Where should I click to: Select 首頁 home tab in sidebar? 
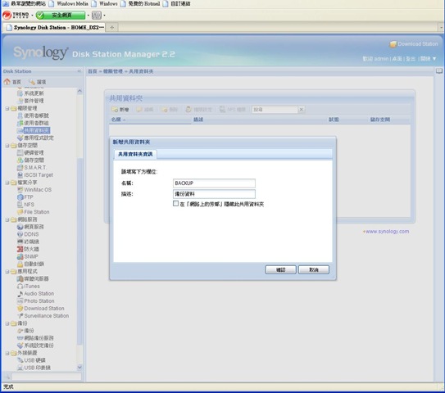tap(13, 82)
